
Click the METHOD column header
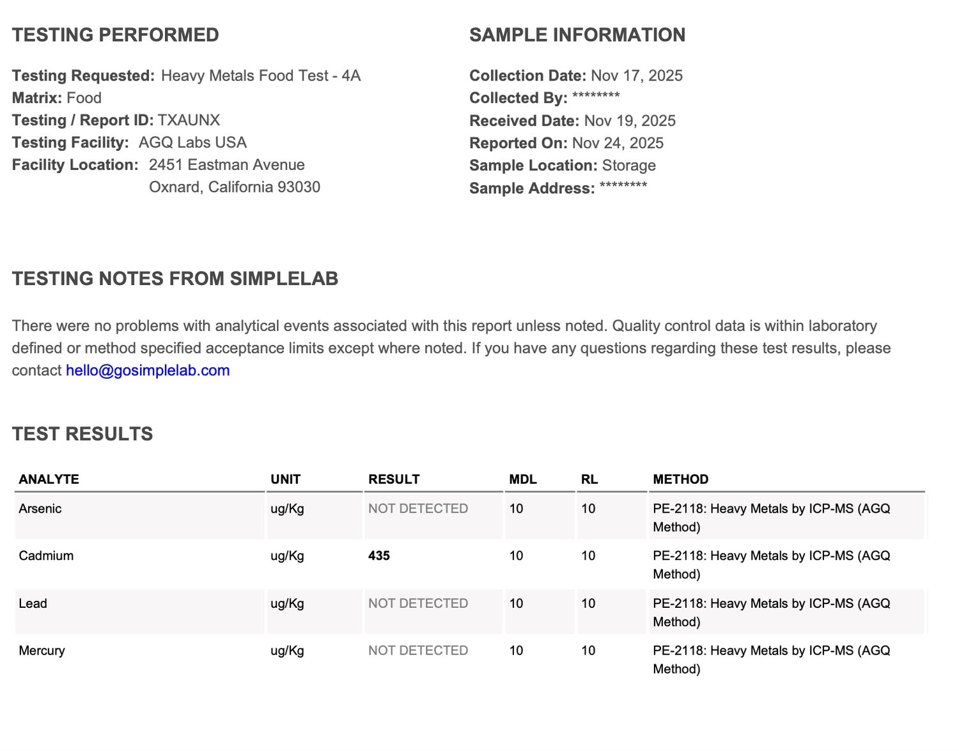(x=680, y=479)
